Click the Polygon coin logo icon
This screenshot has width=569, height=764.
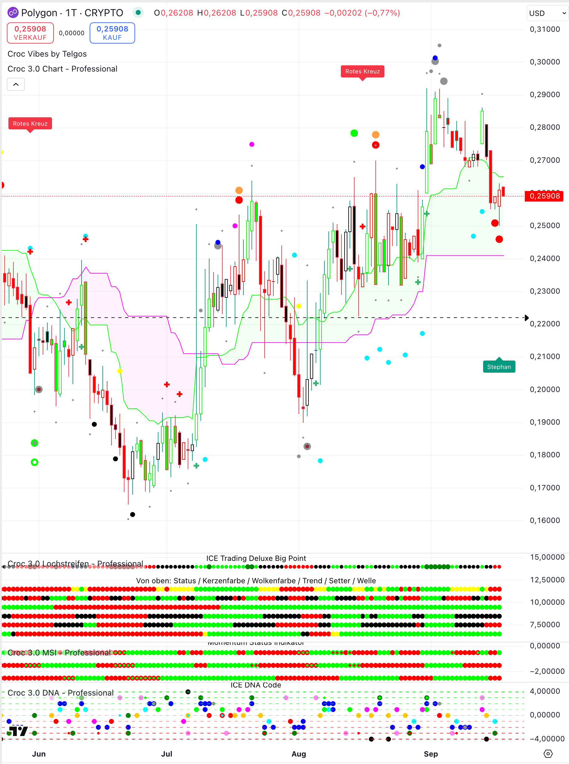pyautogui.click(x=13, y=13)
